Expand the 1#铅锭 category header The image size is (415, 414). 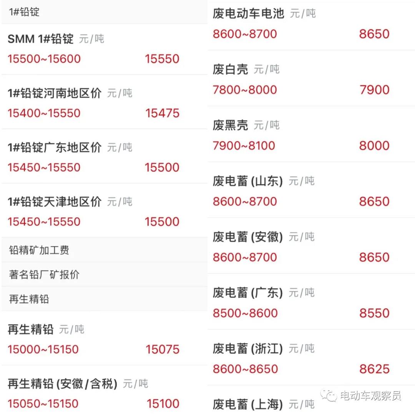[x=104, y=12]
